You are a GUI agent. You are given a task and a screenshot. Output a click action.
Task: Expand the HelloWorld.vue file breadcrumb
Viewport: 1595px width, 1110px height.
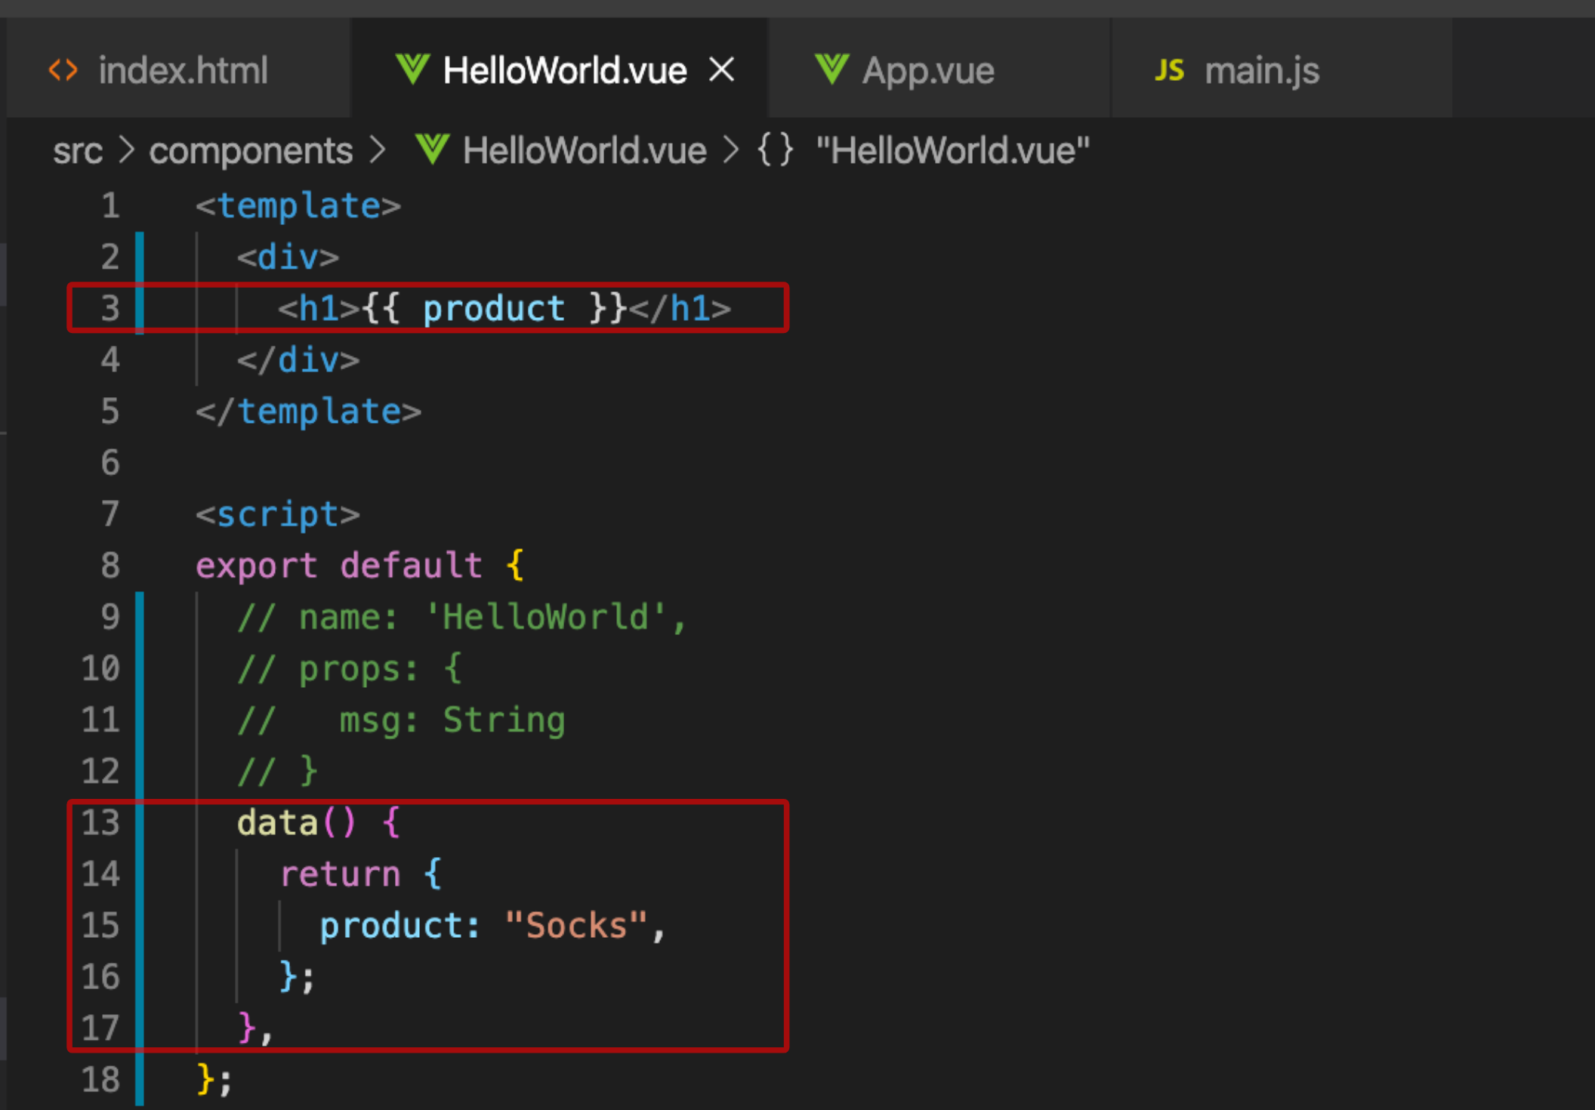click(x=585, y=150)
